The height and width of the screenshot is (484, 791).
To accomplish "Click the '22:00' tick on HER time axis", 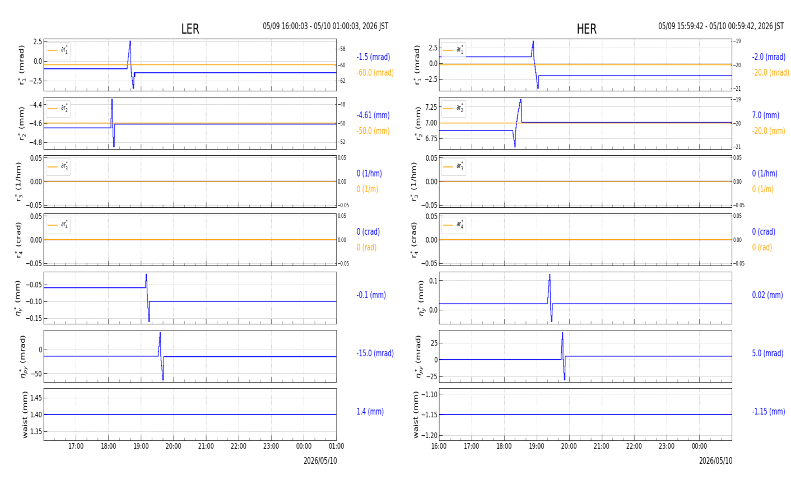I will (634, 446).
